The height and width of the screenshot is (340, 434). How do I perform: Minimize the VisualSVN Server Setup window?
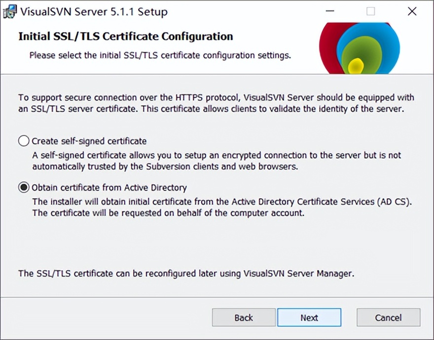[329, 11]
